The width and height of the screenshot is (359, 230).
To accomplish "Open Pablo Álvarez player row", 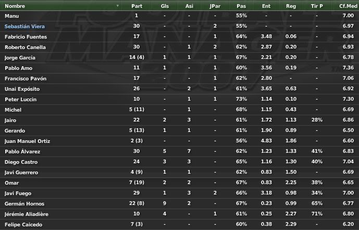I will (x=179, y=151).
